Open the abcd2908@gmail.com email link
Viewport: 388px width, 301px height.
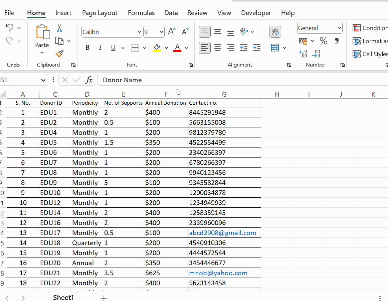pyautogui.click(x=223, y=233)
